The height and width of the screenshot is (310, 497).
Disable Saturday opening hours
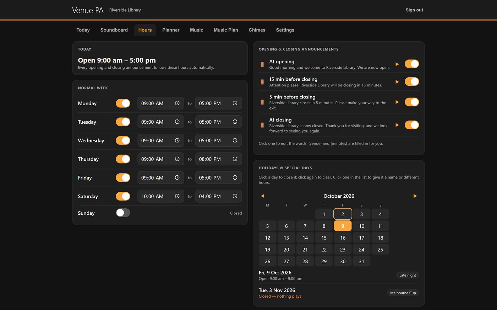pyautogui.click(x=123, y=196)
